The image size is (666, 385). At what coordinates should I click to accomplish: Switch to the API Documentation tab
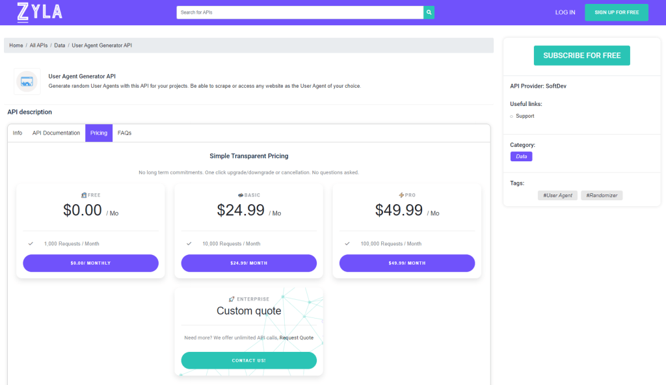pos(56,133)
